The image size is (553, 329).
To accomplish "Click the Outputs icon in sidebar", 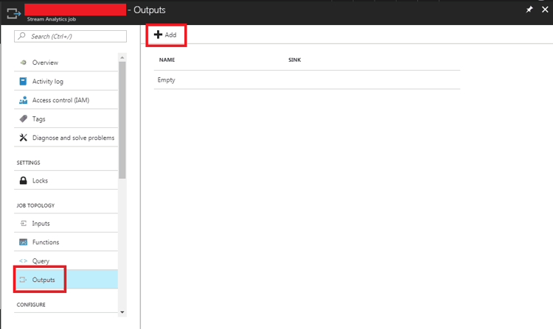I will coord(23,280).
